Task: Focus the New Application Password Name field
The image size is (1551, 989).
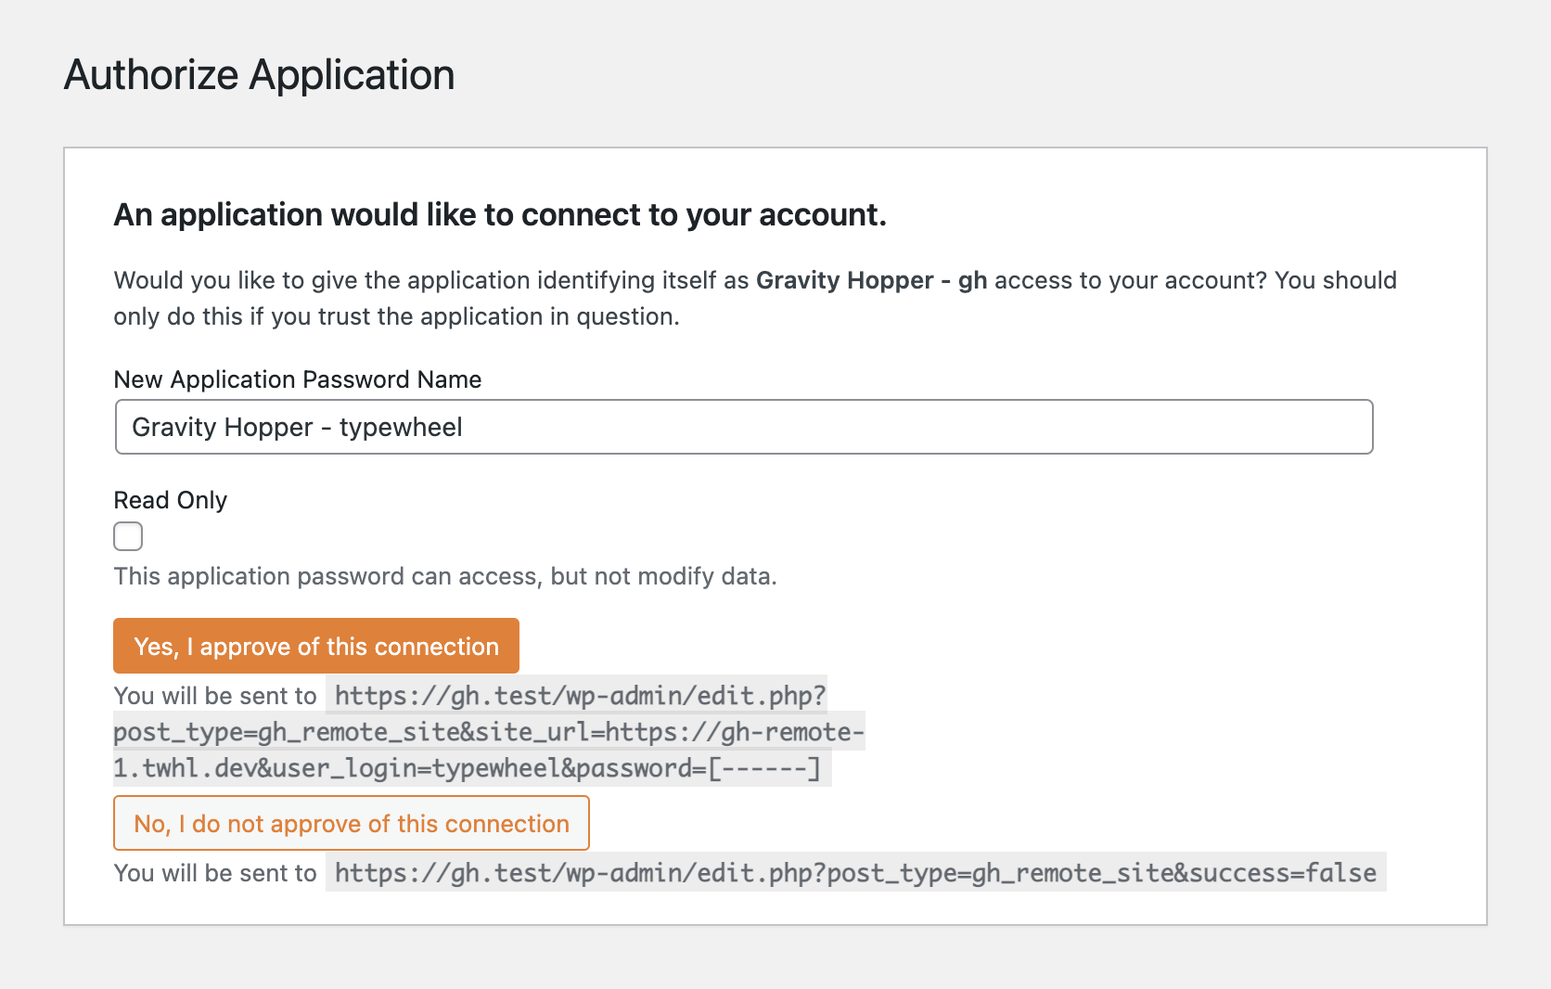Action: click(x=744, y=427)
